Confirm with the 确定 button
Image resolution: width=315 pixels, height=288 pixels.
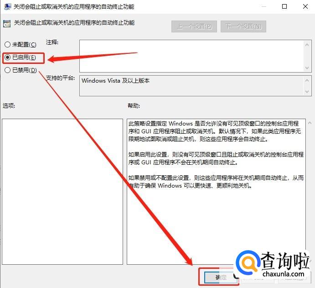pos(221,278)
